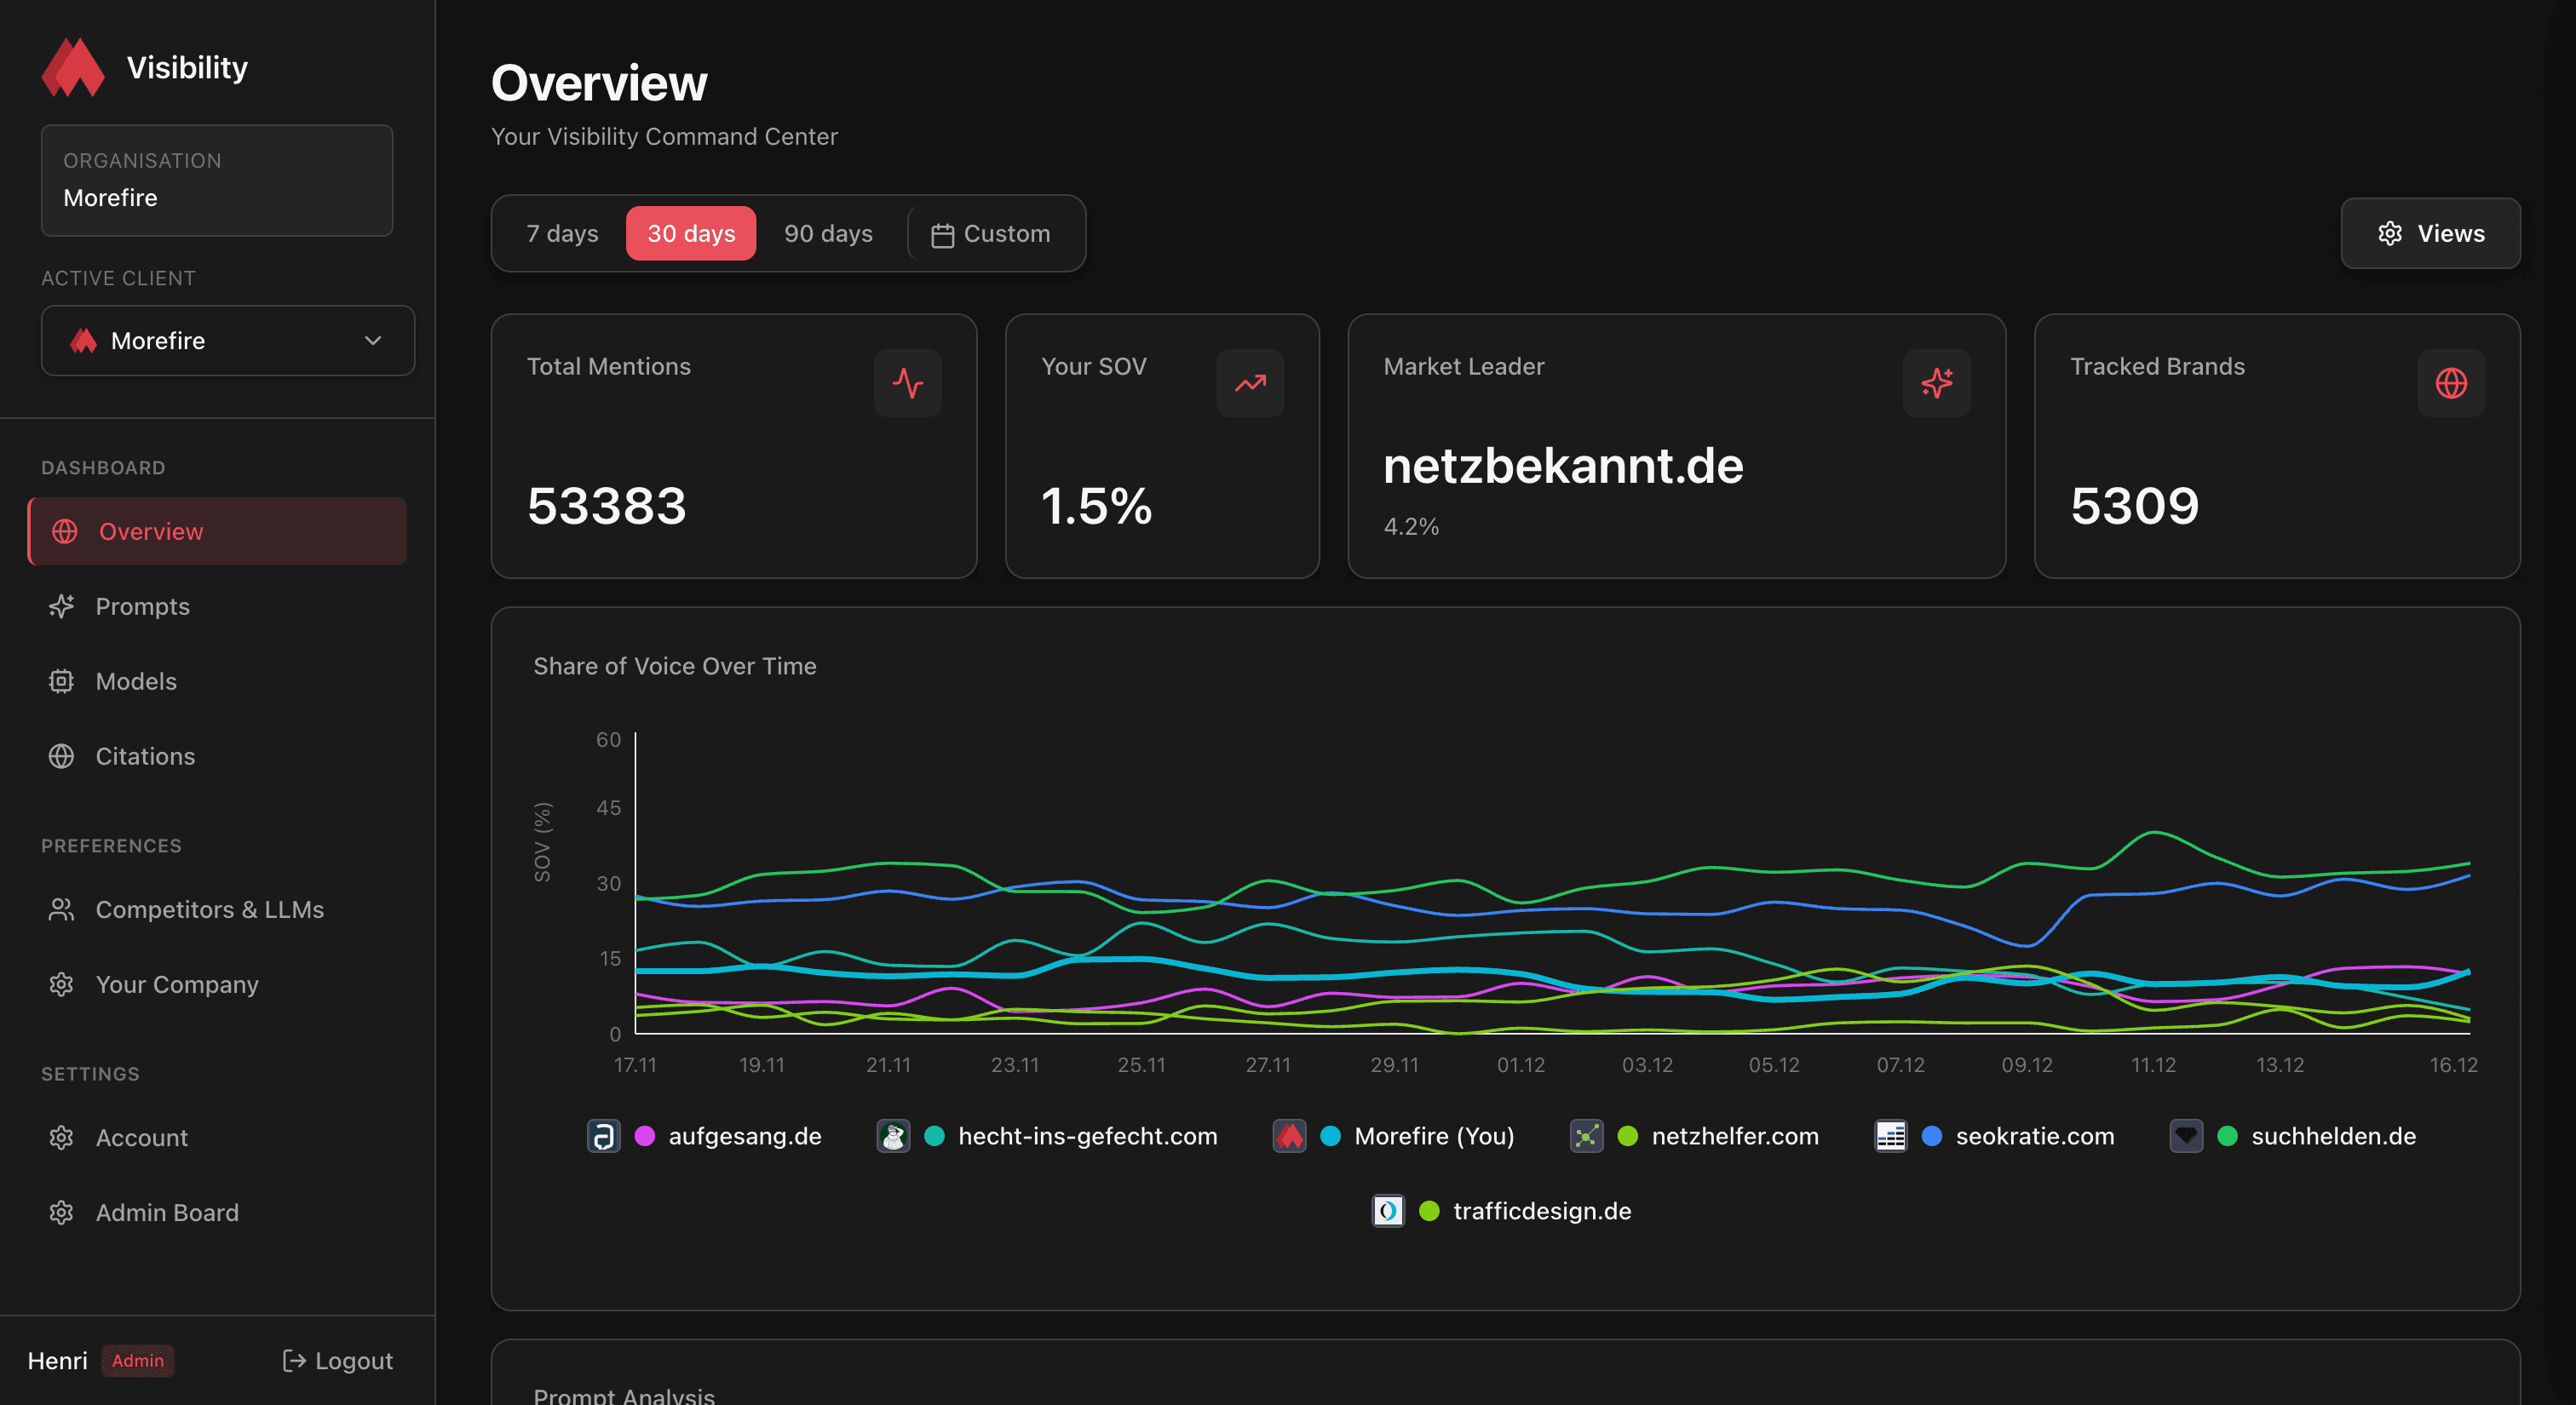Select the Prompts sidebar icon
The image size is (2576, 1405).
[61, 605]
